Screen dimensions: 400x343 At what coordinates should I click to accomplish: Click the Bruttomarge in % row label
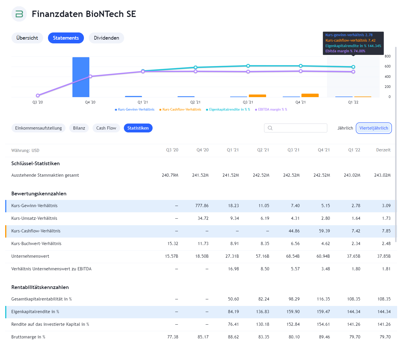[28, 337]
